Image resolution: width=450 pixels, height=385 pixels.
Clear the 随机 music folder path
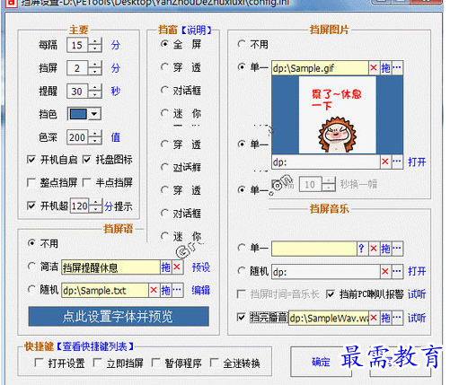(x=385, y=271)
